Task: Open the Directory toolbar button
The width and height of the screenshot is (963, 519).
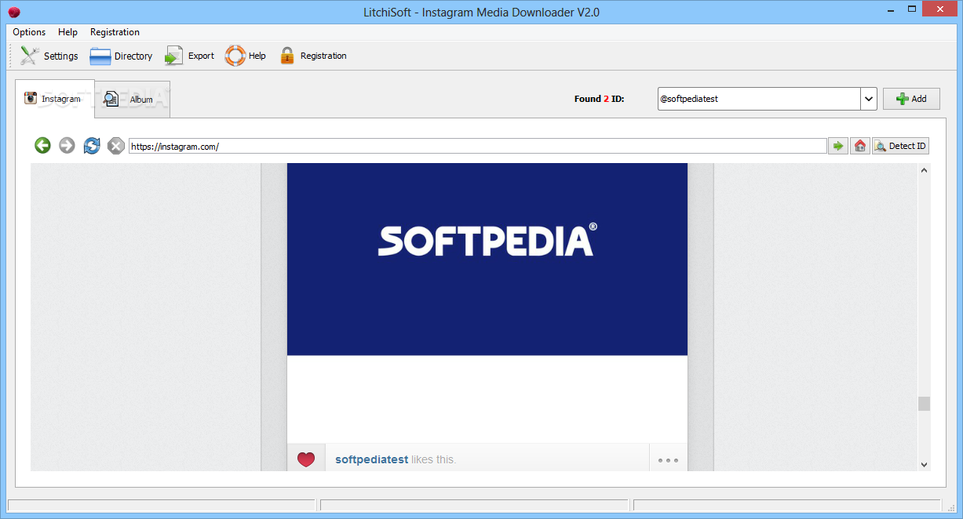Action: coord(121,56)
